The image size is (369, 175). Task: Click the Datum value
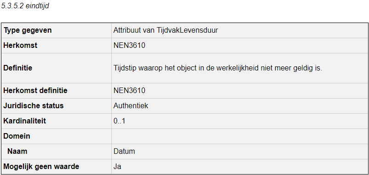pos(124,151)
